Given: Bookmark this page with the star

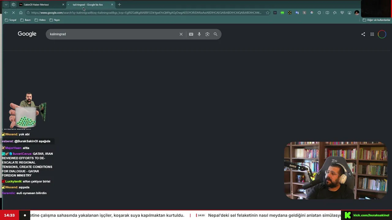Looking at the screenshot, I should 268,13.
